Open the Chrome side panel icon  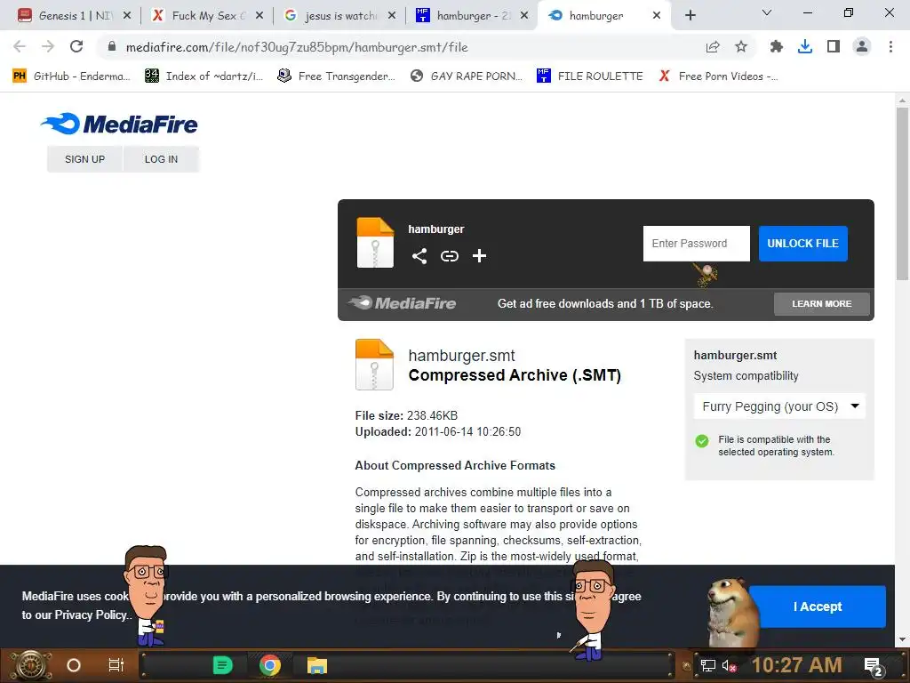point(834,46)
